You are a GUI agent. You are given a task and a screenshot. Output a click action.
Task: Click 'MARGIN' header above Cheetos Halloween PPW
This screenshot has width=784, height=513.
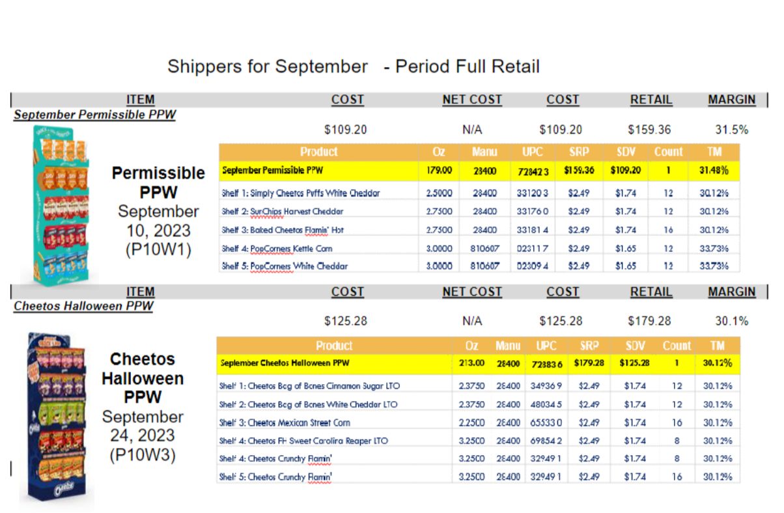tap(732, 292)
